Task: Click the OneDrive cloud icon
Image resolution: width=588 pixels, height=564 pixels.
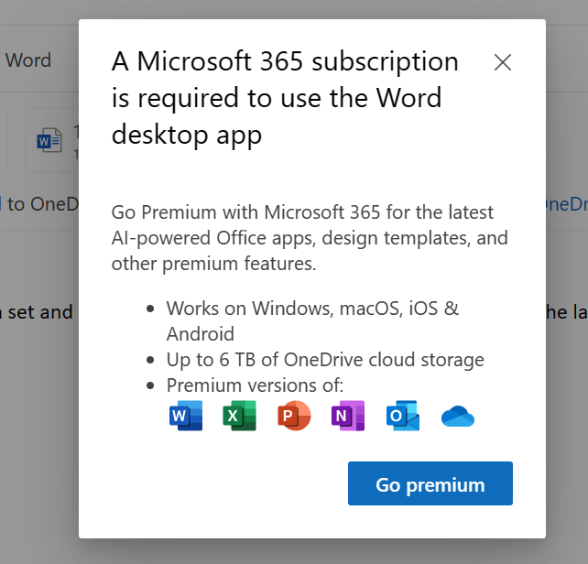Action: (458, 418)
